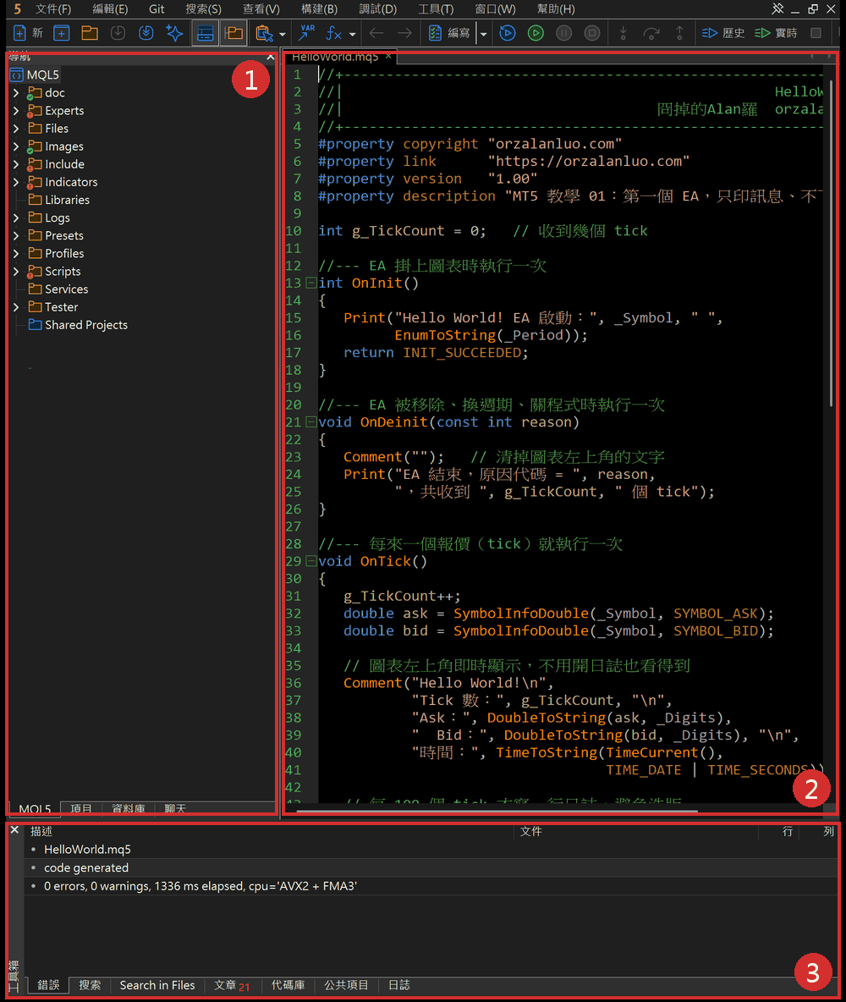
Task: Open the Articles (文章) toolbox tab
Action: (x=232, y=985)
